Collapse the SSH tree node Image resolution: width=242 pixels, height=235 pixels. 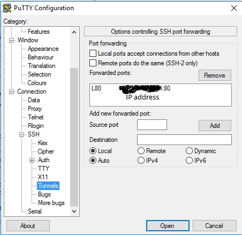pos(21,134)
